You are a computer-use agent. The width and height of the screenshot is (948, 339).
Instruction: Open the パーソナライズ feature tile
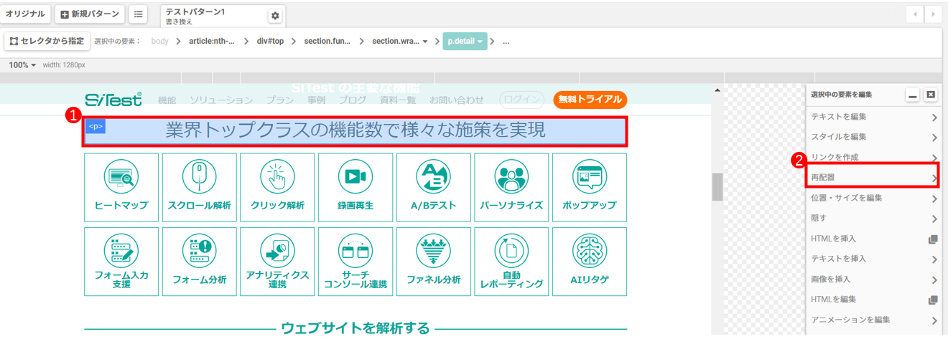point(511,187)
